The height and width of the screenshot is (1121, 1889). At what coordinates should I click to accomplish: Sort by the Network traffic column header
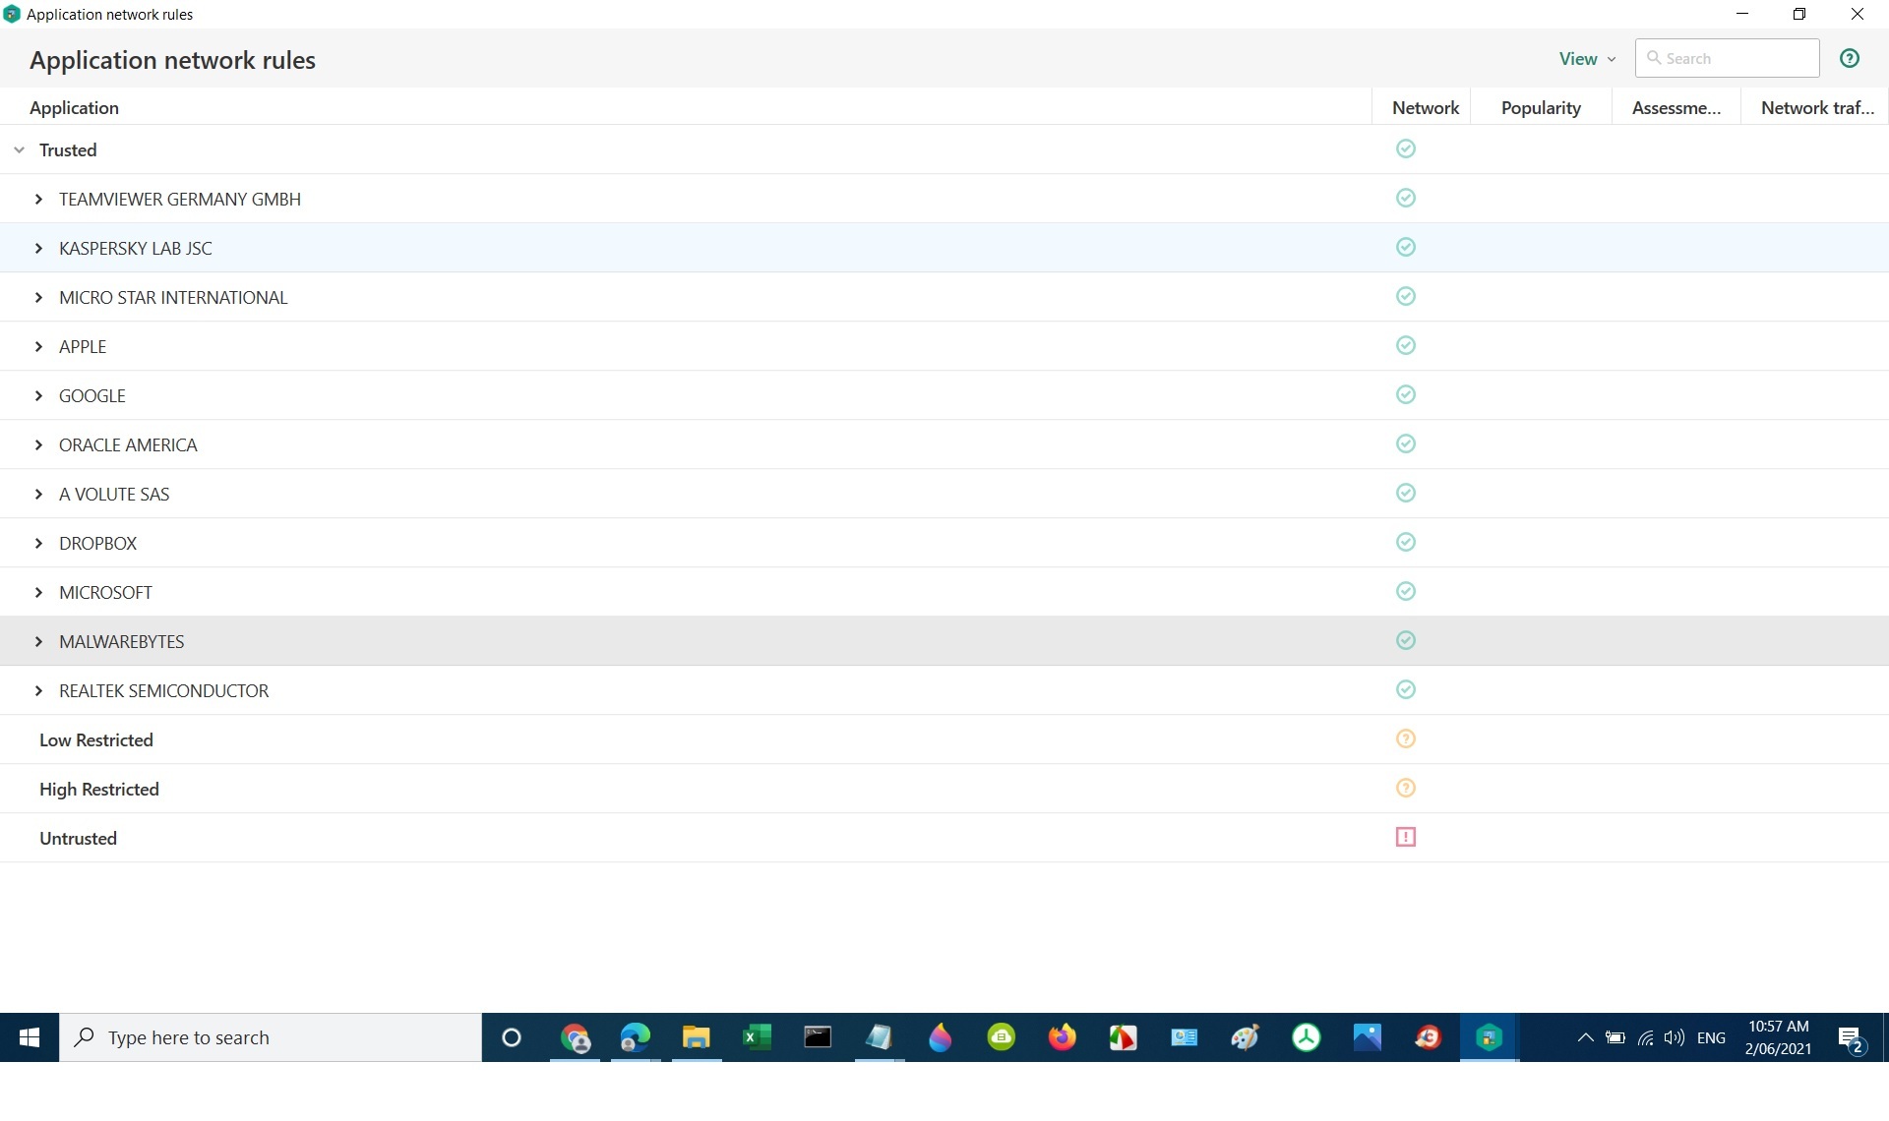[x=1817, y=107]
